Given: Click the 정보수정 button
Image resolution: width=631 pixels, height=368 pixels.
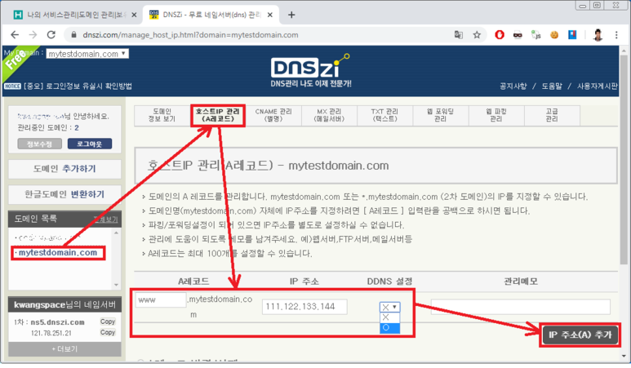Looking at the screenshot, I should 39,144.
